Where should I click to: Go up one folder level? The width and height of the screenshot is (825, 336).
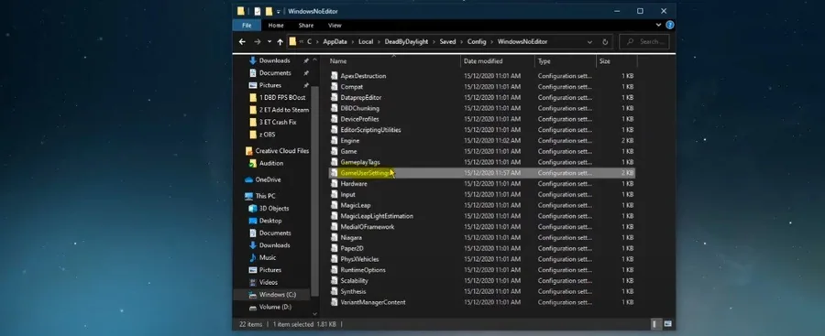280,42
